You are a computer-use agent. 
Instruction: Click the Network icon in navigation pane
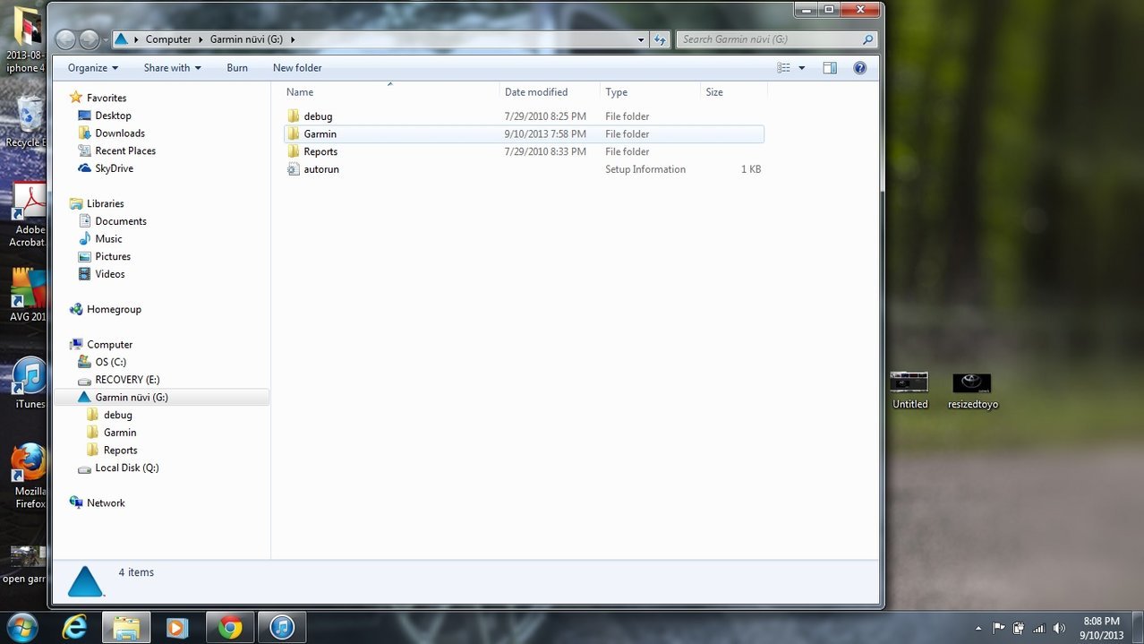click(76, 503)
